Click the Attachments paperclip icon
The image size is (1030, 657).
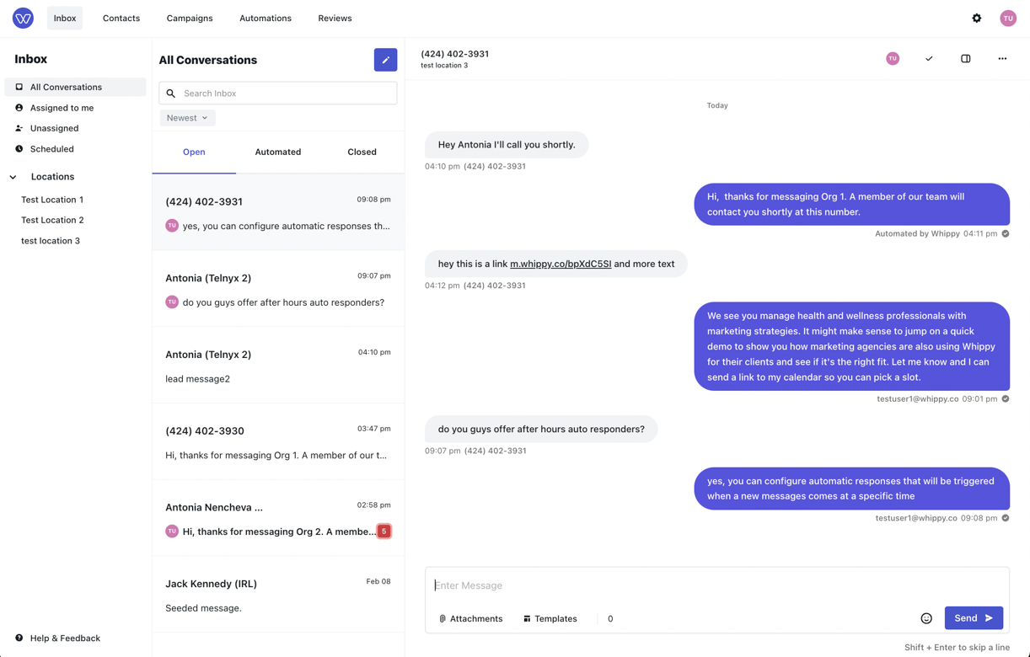coord(442,618)
